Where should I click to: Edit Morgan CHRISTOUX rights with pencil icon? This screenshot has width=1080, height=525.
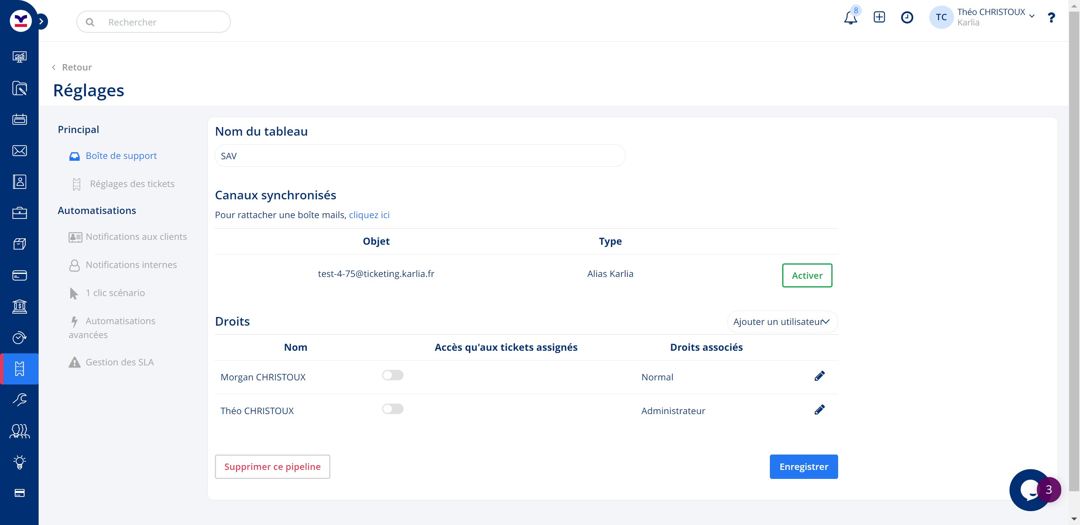[819, 376]
